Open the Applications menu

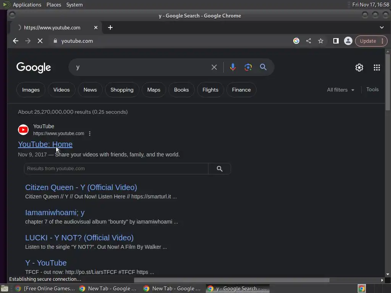[27, 5]
